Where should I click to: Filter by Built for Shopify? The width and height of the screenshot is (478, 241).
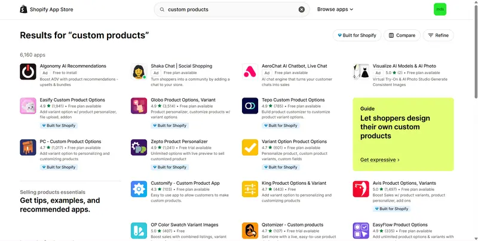(x=357, y=35)
